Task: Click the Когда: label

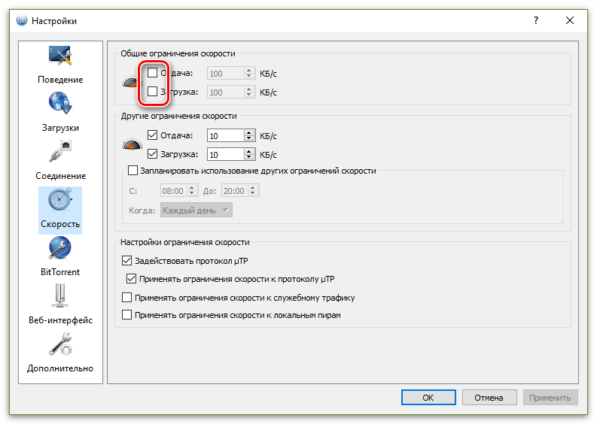Action: 142,210
